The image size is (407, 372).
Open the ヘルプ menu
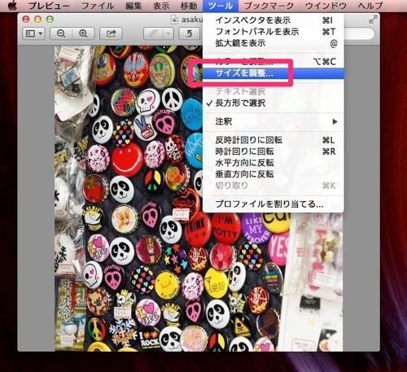coord(370,6)
